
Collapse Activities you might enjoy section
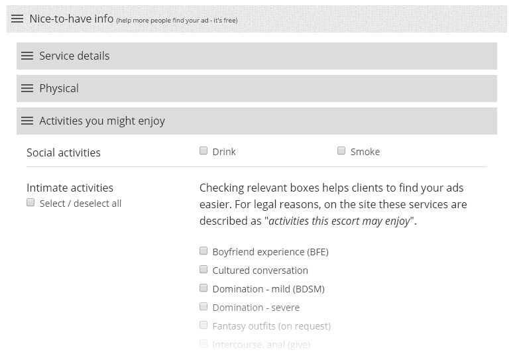[256, 121]
